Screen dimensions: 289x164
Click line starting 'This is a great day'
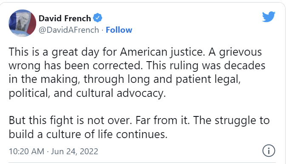[x=135, y=52]
